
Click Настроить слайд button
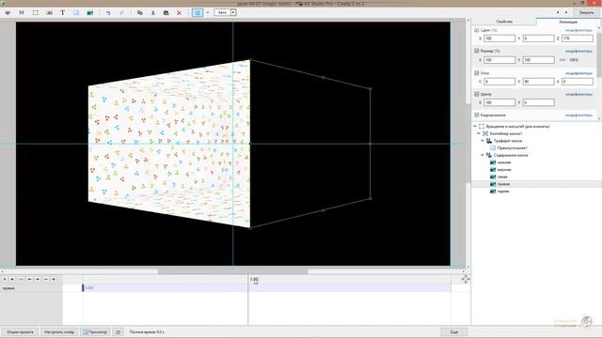coord(59,331)
